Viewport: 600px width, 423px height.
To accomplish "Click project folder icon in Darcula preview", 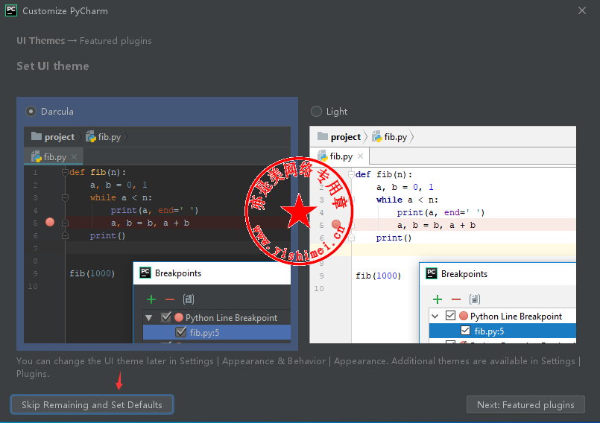I will tap(37, 136).
